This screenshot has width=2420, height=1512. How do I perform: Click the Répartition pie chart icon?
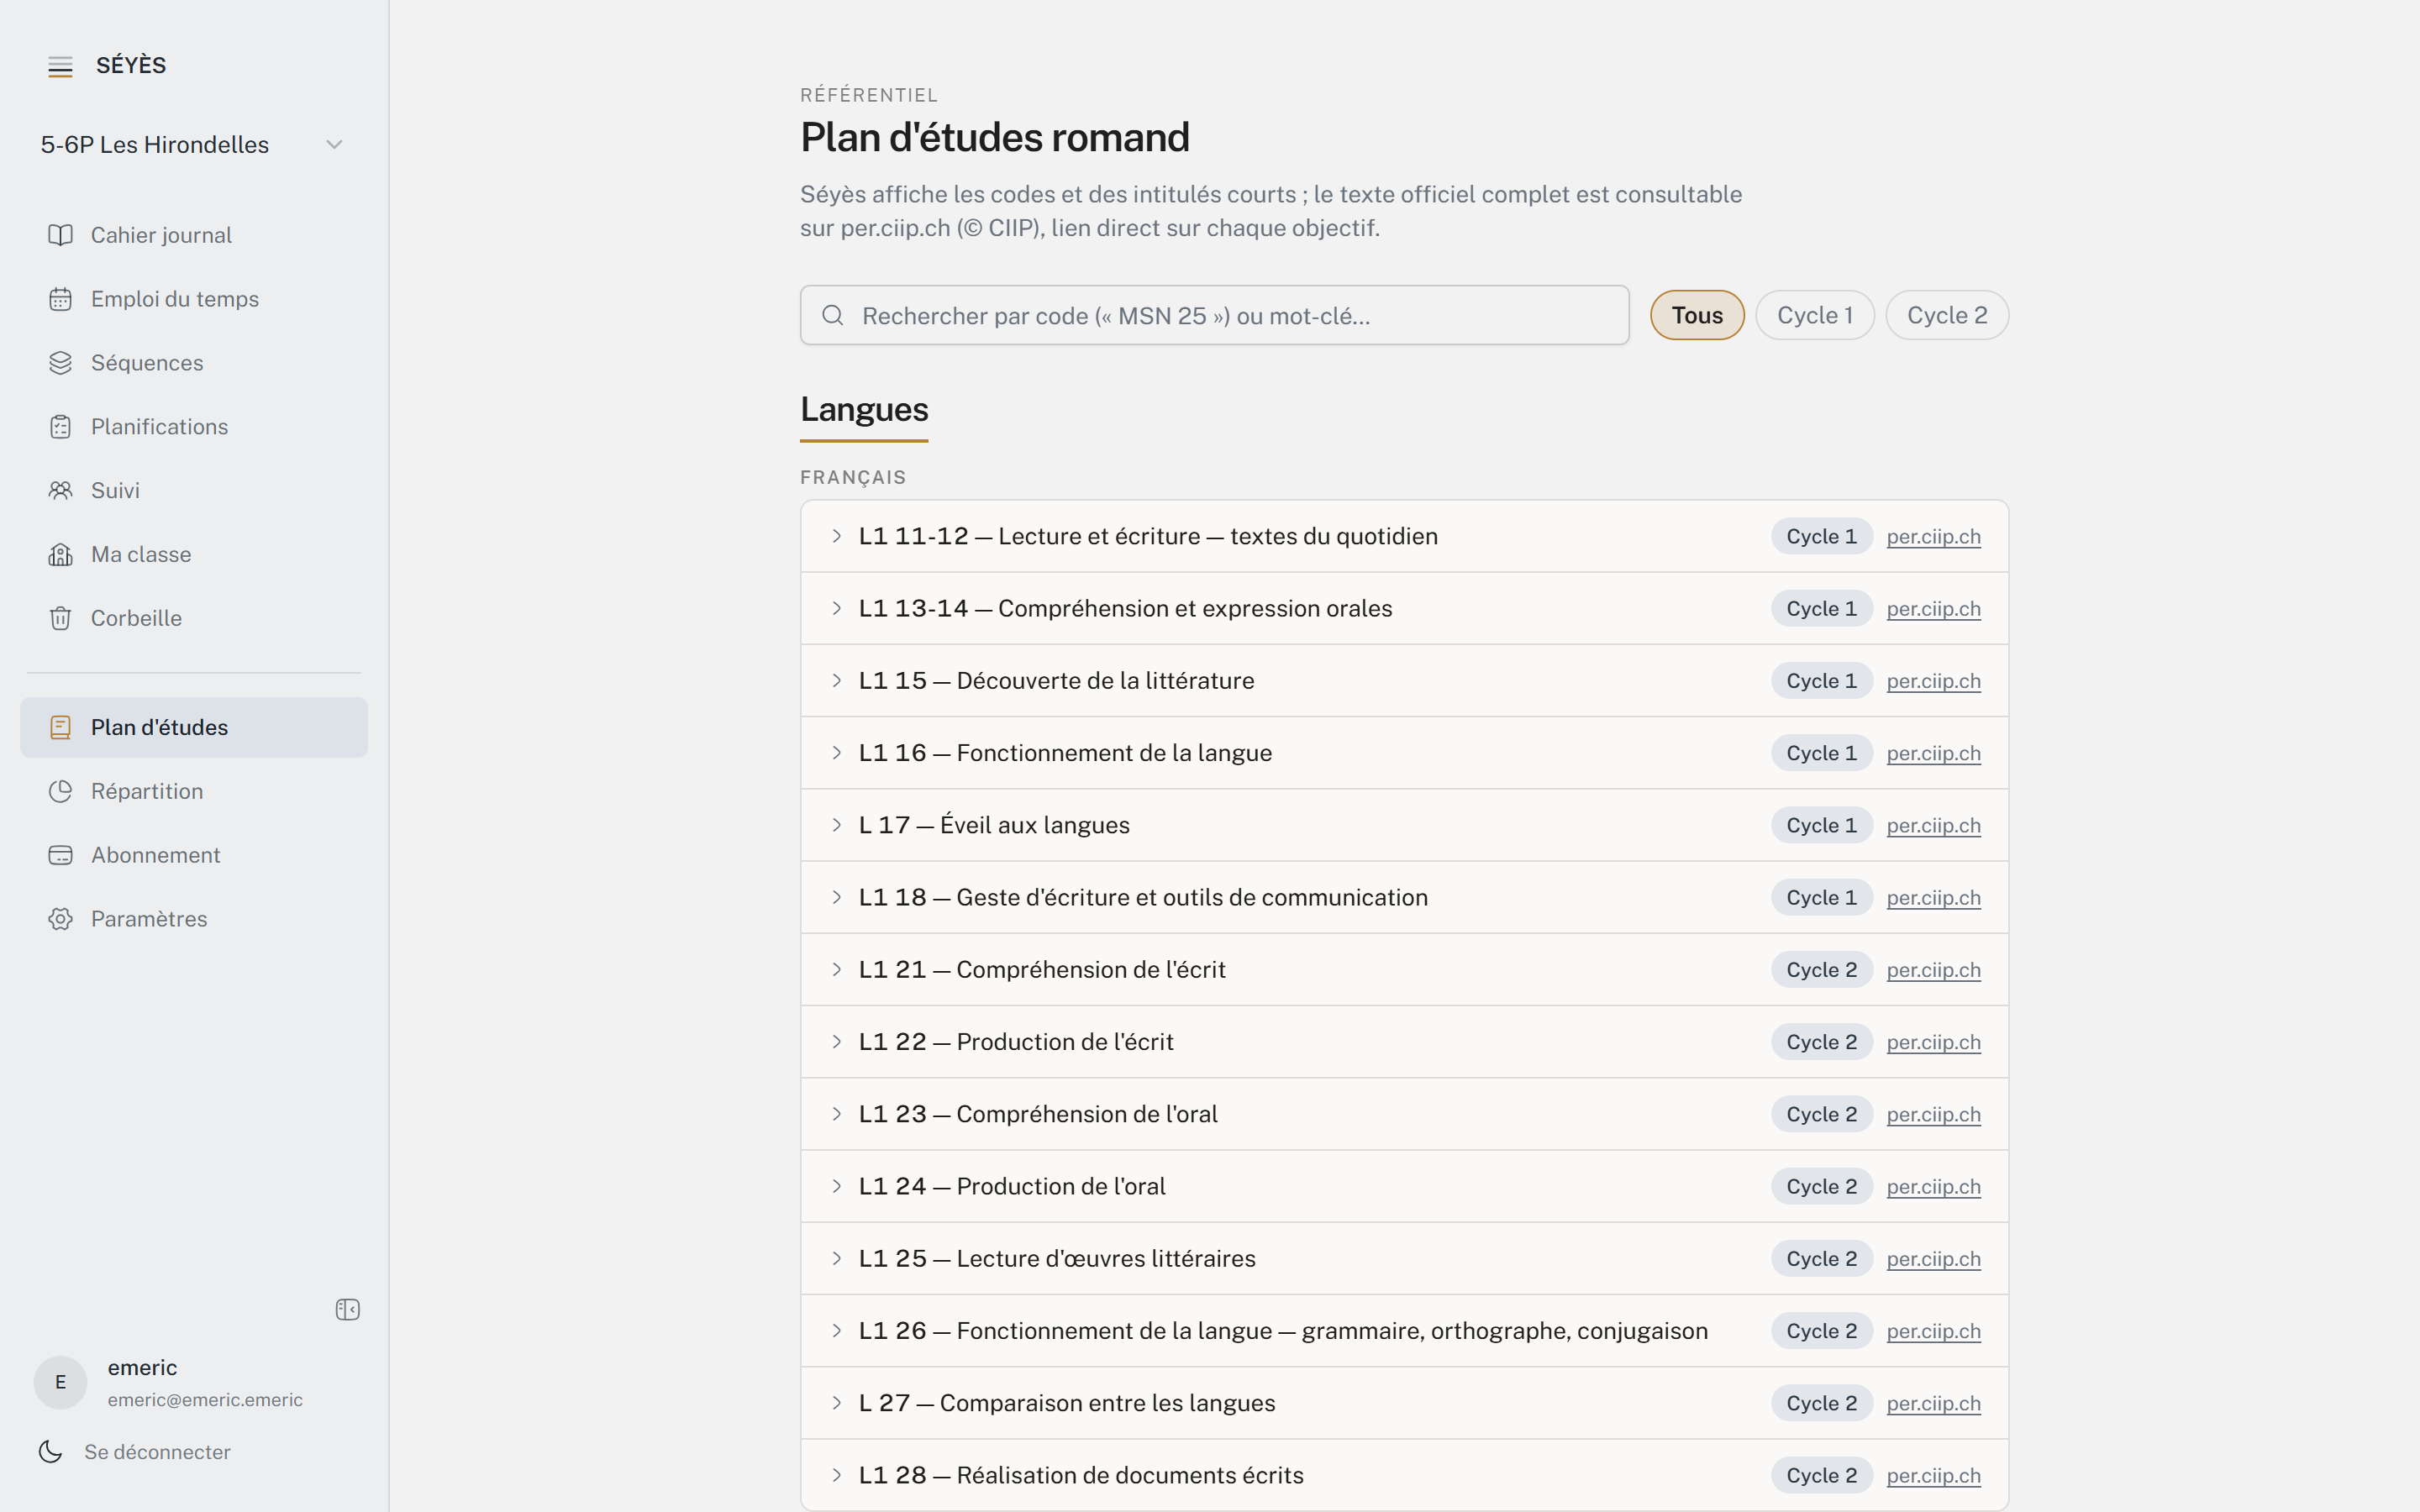pos(60,792)
